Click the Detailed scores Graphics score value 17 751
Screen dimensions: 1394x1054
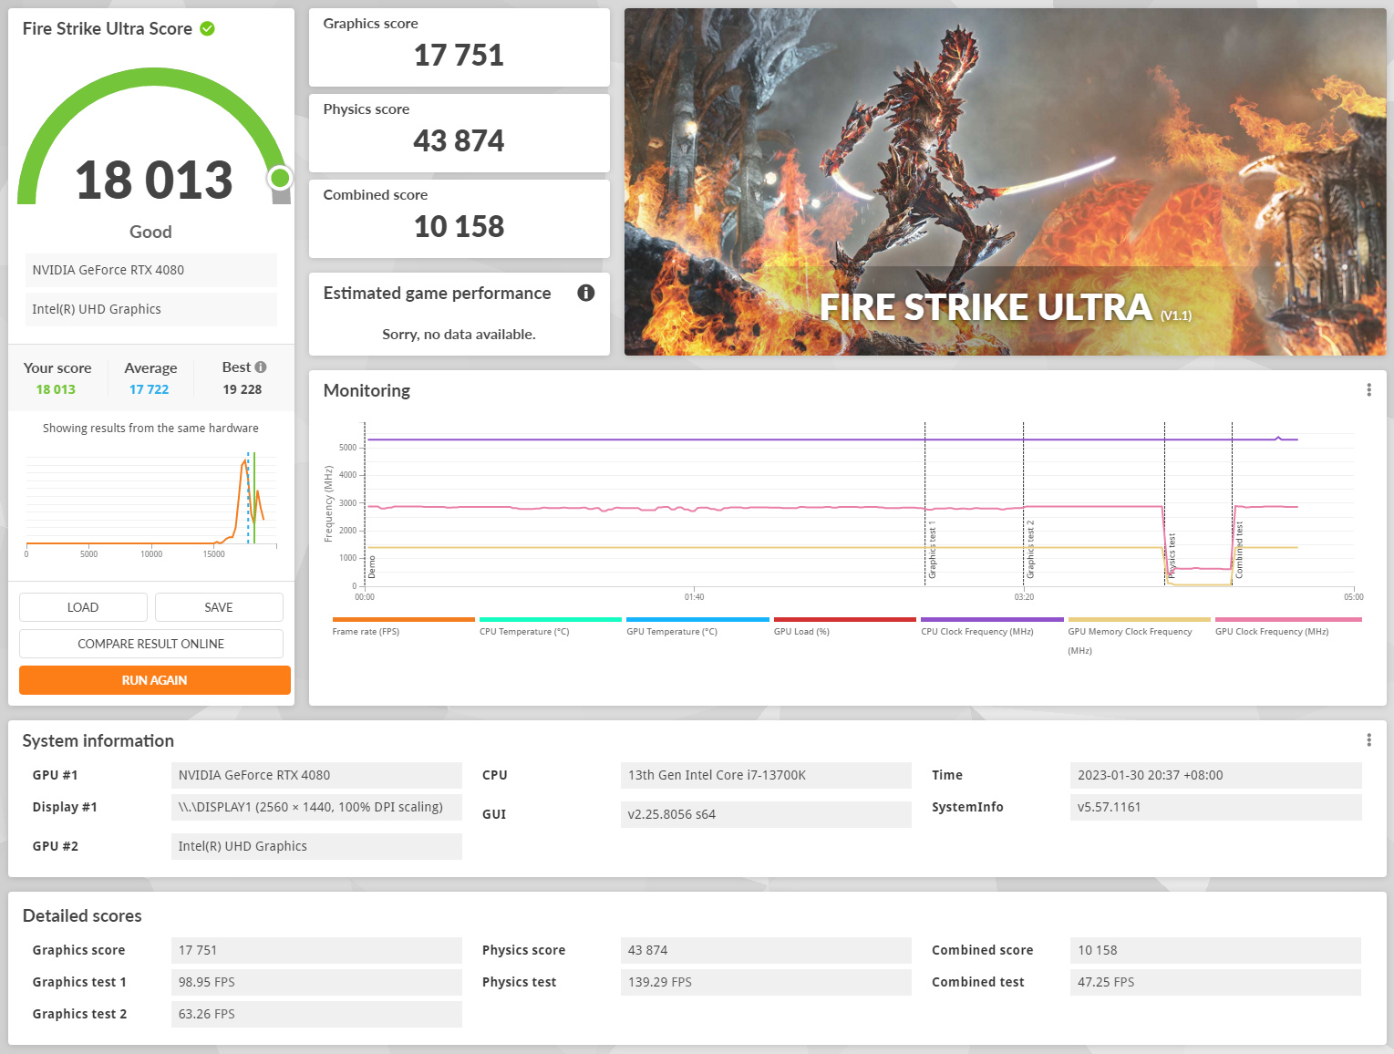pos(316,950)
